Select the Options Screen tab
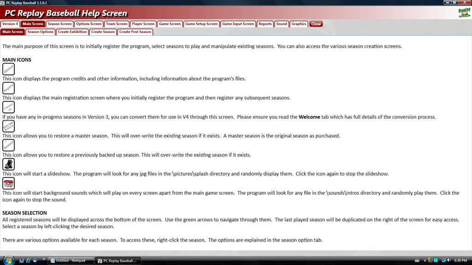The width and height of the screenshot is (472, 265). pos(88,24)
